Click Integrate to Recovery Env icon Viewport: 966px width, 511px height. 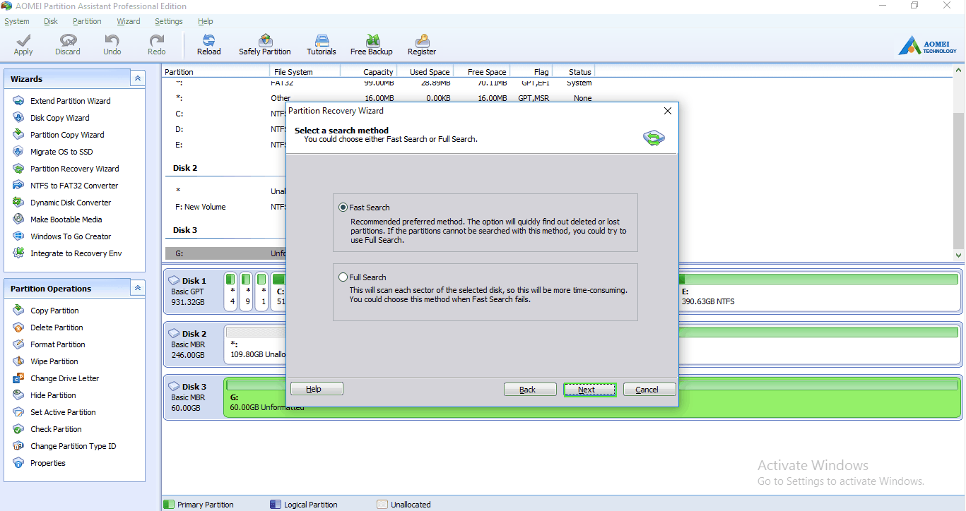click(x=18, y=253)
